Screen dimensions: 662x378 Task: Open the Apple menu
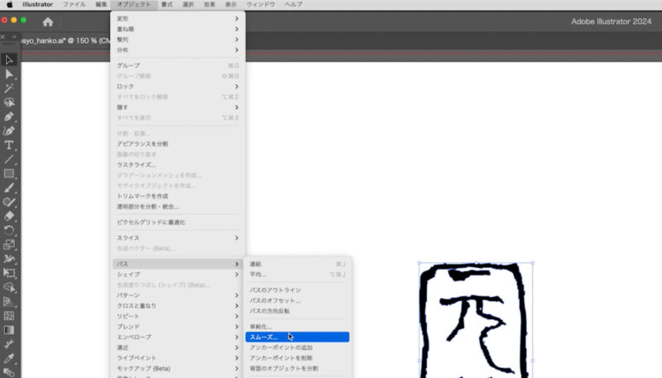coord(9,5)
